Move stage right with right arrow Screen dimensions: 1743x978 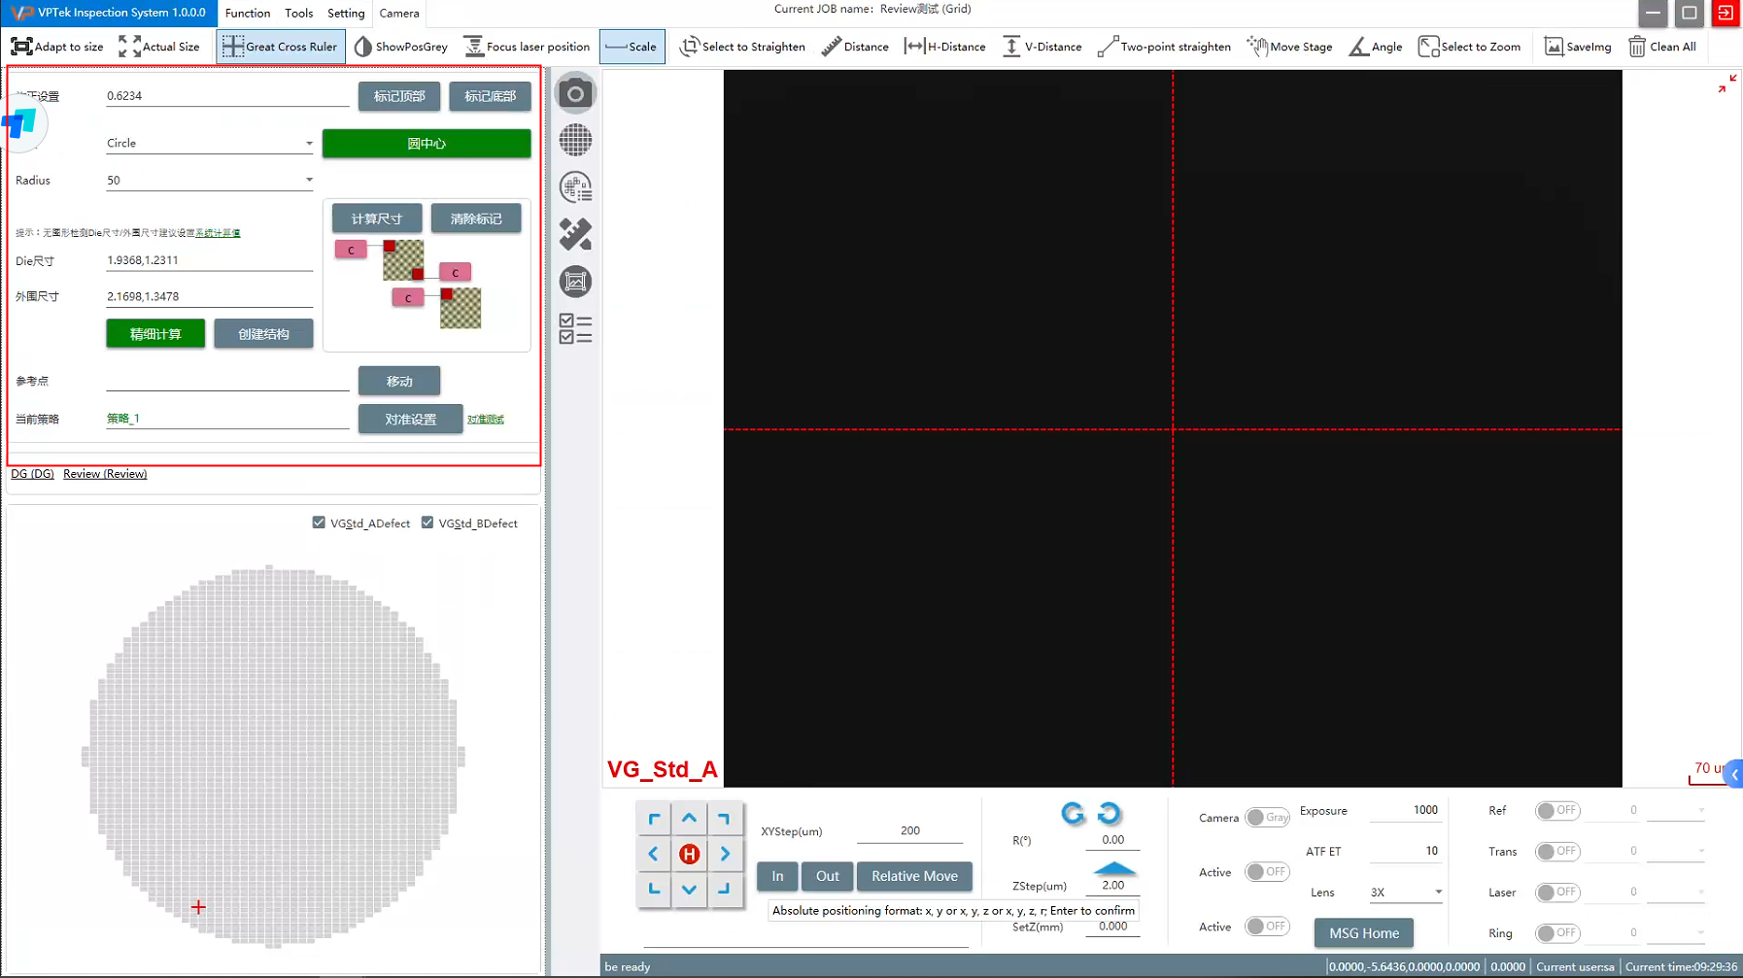point(725,854)
